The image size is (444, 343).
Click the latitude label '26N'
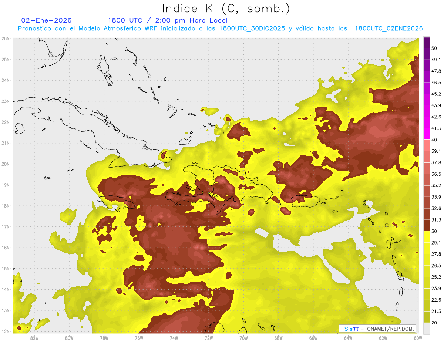5,38
